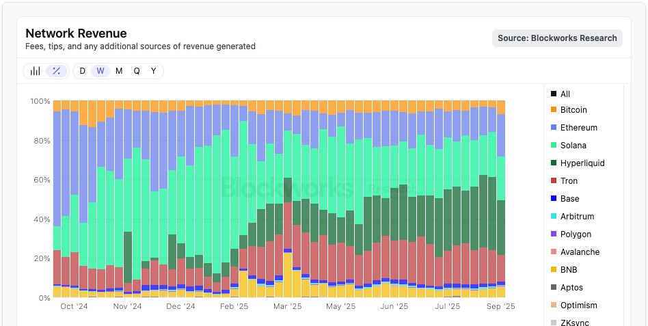This screenshot has height=326, width=648.
Task: Toggle Hyperliquid series in legend
Action: tap(578, 163)
